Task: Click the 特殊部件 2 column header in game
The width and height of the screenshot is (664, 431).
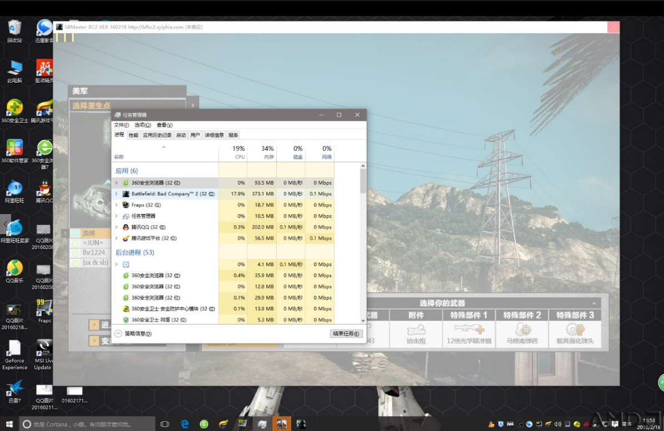Action: (521, 316)
